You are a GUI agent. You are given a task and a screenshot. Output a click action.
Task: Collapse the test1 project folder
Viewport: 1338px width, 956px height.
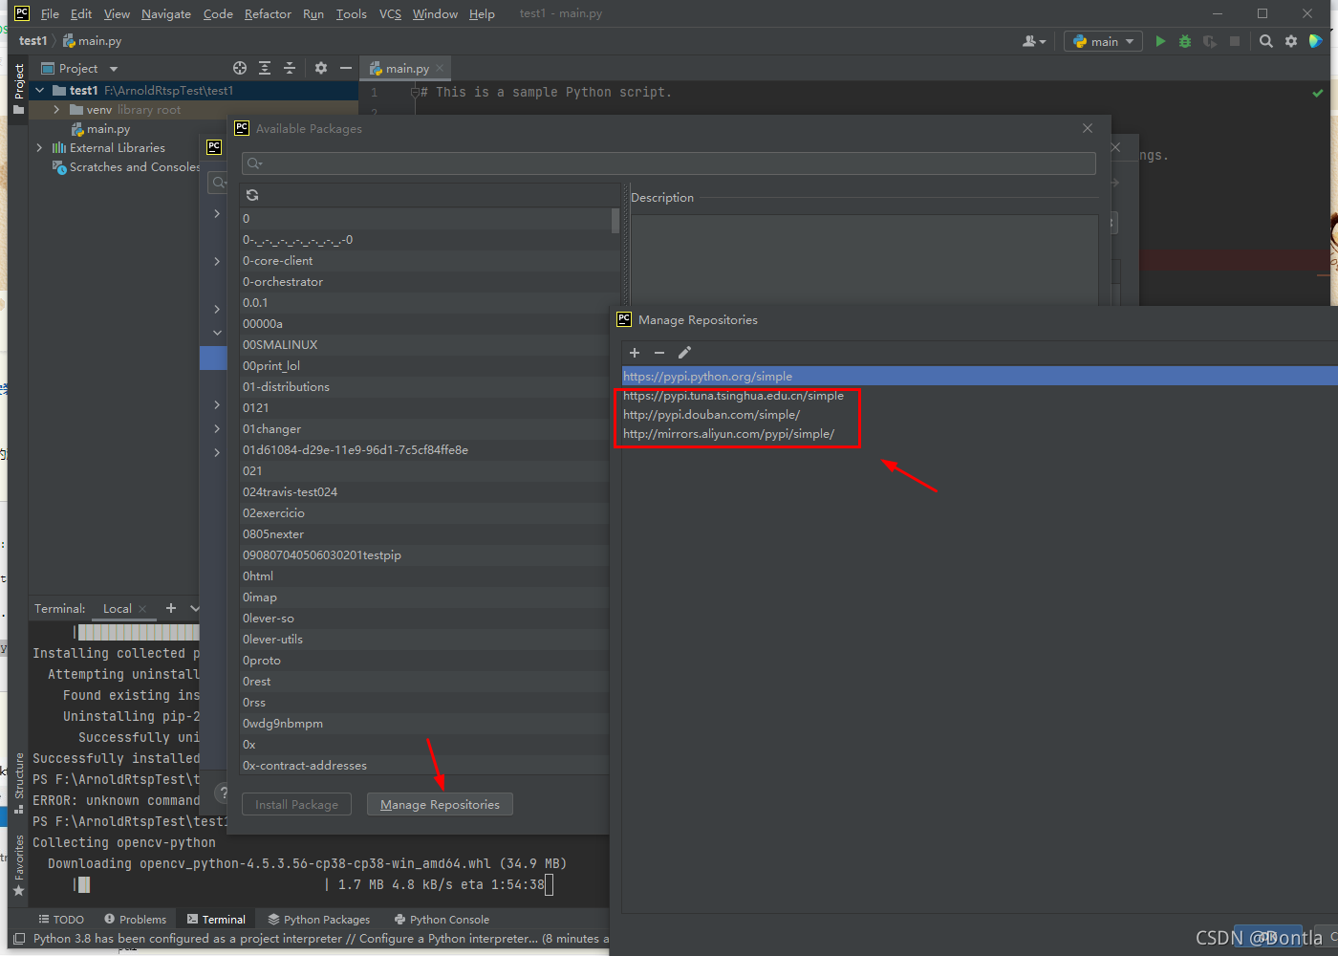coord(39,91)
